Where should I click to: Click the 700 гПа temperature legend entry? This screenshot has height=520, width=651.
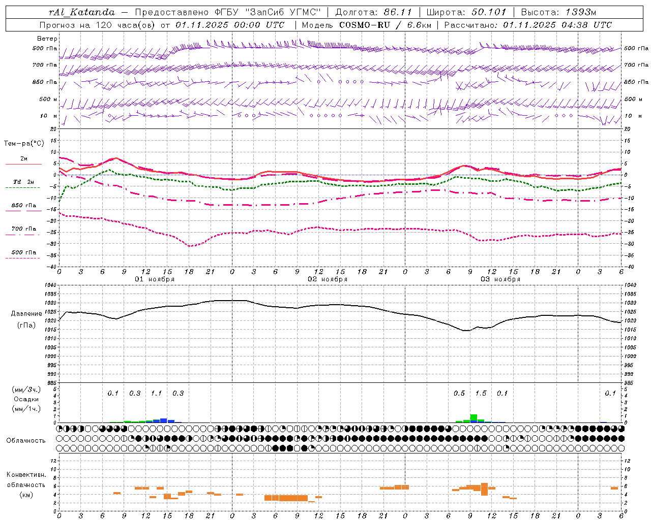(24, 229)
